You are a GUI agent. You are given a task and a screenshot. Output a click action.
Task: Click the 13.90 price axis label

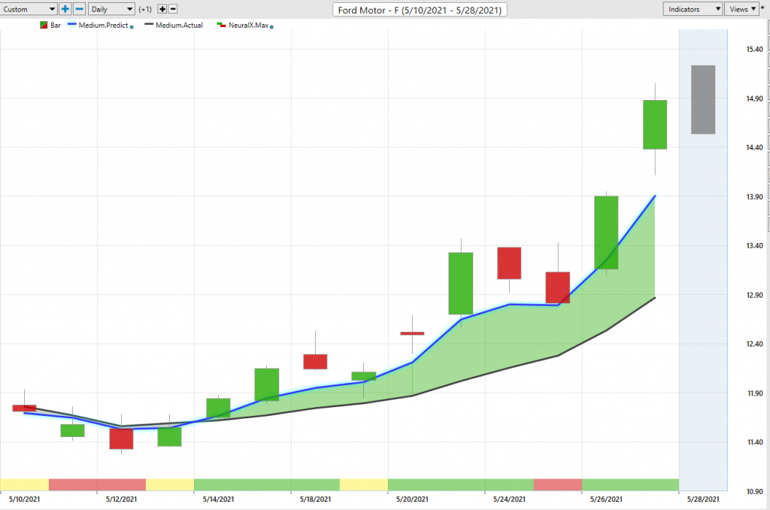[754, 196]
